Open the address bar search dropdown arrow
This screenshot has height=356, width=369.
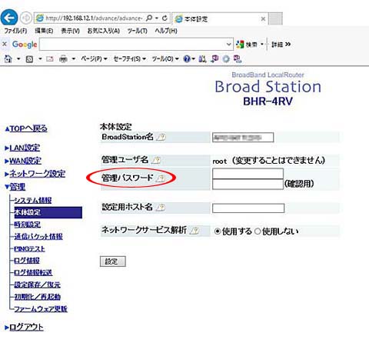(157, 18)
